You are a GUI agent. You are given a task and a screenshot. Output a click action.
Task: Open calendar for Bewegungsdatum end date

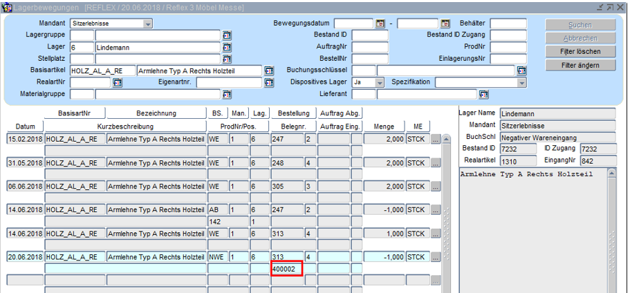tap(445, 23)
